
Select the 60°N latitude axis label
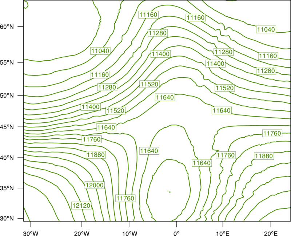[7, 27]
